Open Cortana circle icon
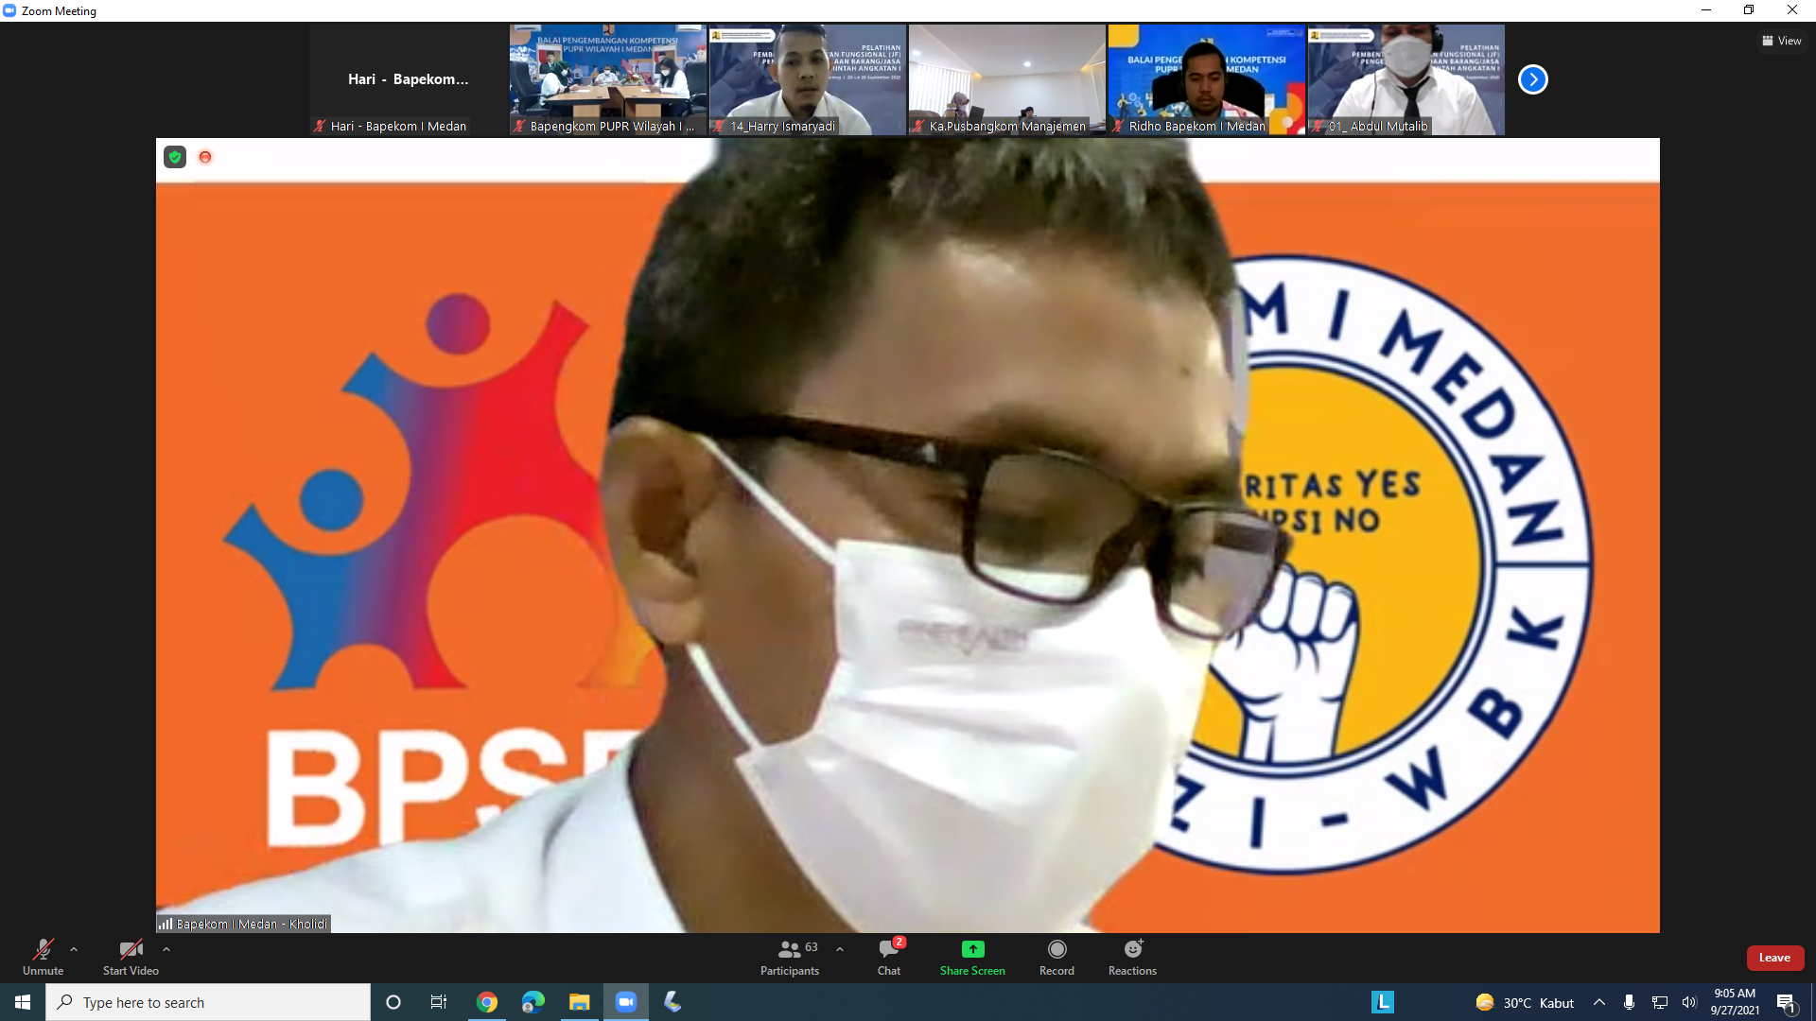This screenshot has width=1816, height=1021. (x=393, y=1002)
